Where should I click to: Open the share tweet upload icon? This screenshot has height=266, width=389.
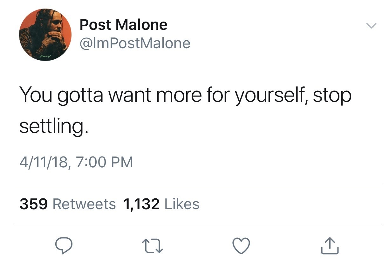point(330,245)
